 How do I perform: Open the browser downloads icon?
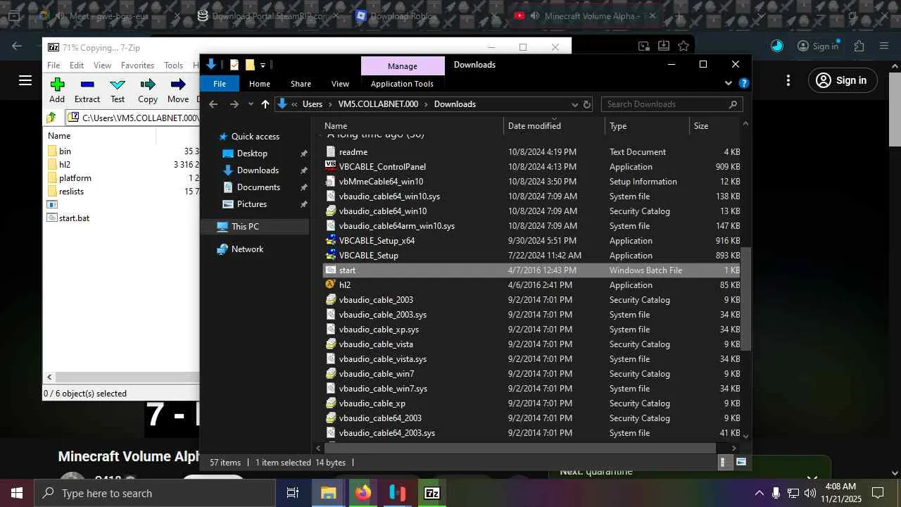click(664, 46)
